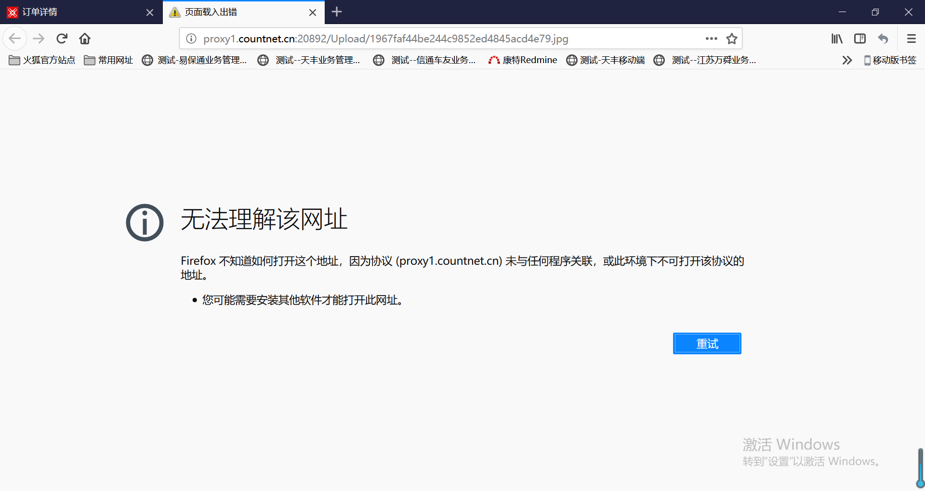Open the page actions three-dot menu
Viewport: 925px width, 491px height.
click(x=711, y=39)
